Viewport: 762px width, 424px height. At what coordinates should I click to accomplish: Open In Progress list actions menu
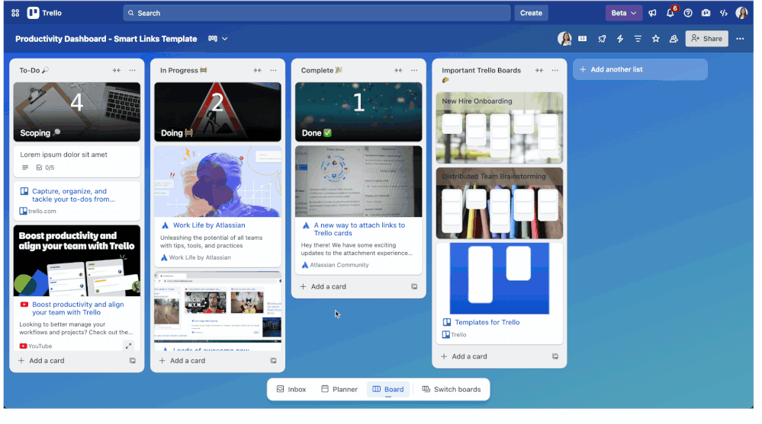pyautogui.click(x=274, y=70)
